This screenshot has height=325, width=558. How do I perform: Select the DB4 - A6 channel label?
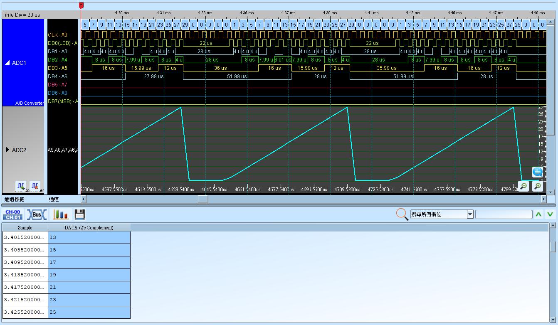57,76
